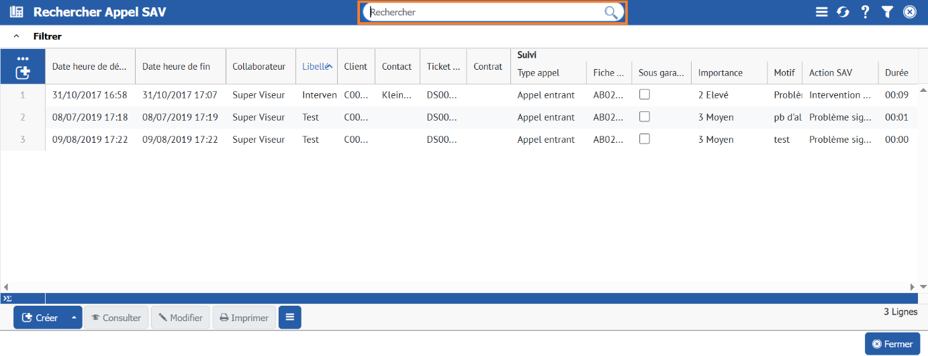Open the Créer button dropdown arrow
The width and height of the screenshot is (928, 356).
(x=74, y=318)
